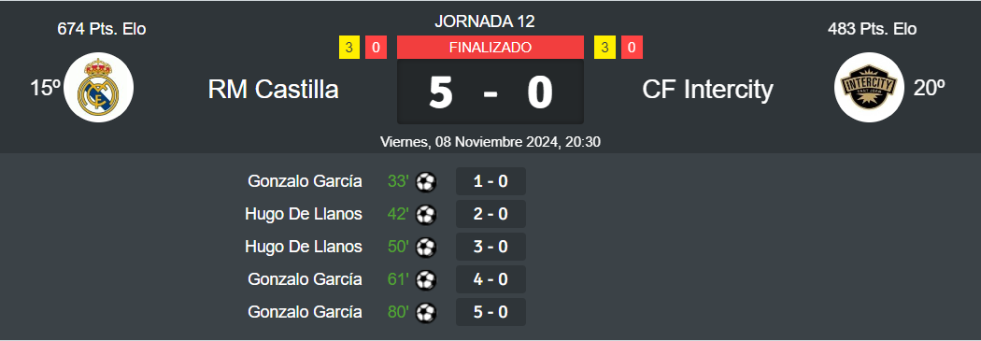Viewport: 981px width, 341px height.
Task: Click the ball icon at minute 42'
Action: coord(426,215)
